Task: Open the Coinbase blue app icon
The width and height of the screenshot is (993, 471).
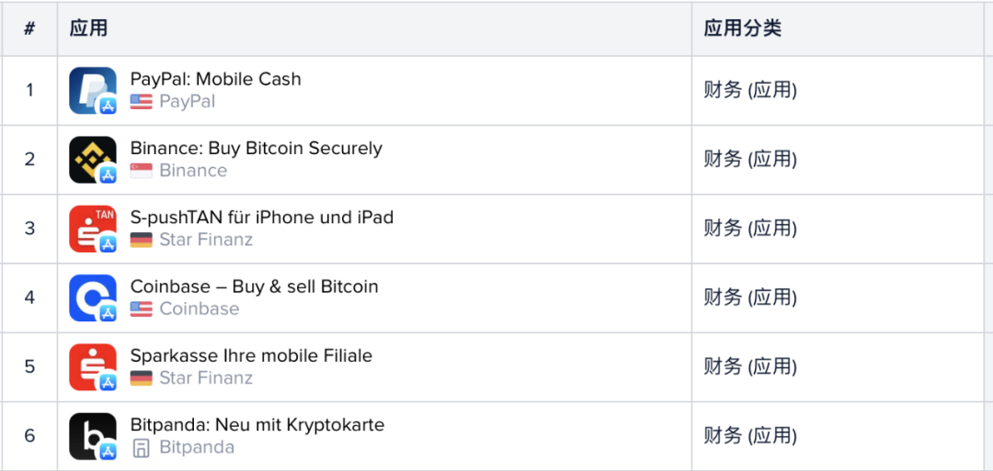Action: 93,297
